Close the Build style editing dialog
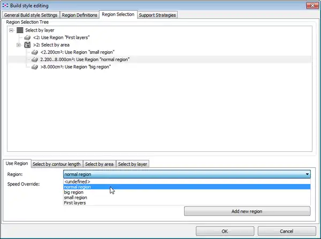Viewport: 321px width, 239px height. click(x=308, y=5)
